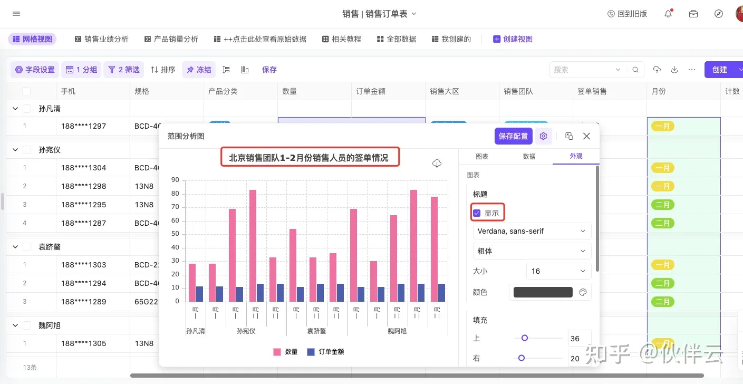
Task: Switch to the 数据 tab
Action: pyautogui.click(x=529, y=157)
